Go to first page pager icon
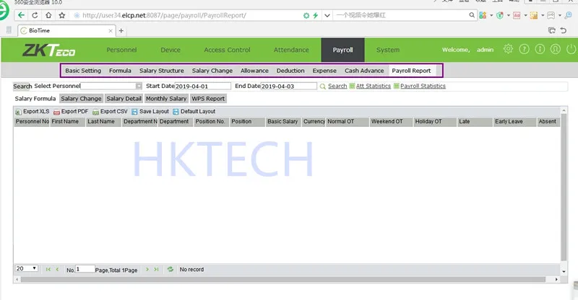The width and height of the screenshot is (578, 300). pyautogui.click(x=48, y=270)
